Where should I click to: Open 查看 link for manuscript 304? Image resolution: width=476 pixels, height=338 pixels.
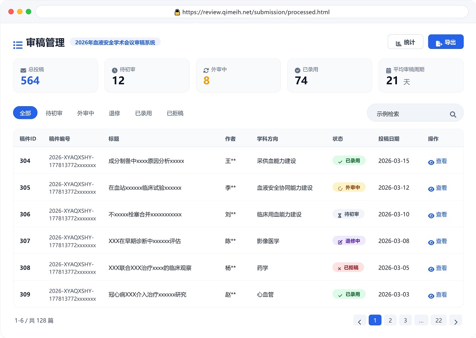tap(441, 161)
